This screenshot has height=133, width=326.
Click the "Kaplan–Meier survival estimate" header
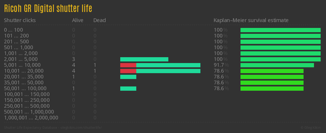tap(251, 20)
